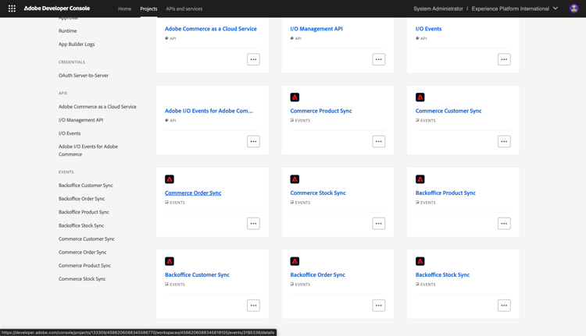Go to the Home tab
Screen dimensions: 586x336
click(124, 9)
